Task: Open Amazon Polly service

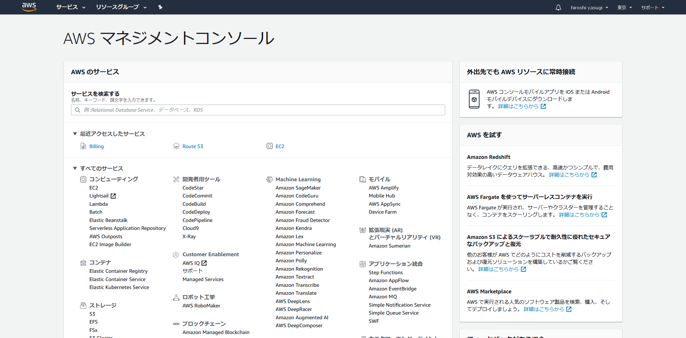Action: [x=291, y=261]
